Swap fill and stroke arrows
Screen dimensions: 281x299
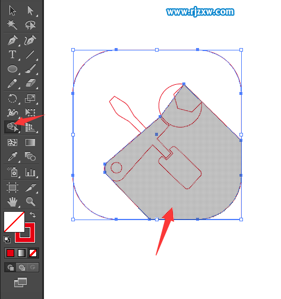(33, 215)
